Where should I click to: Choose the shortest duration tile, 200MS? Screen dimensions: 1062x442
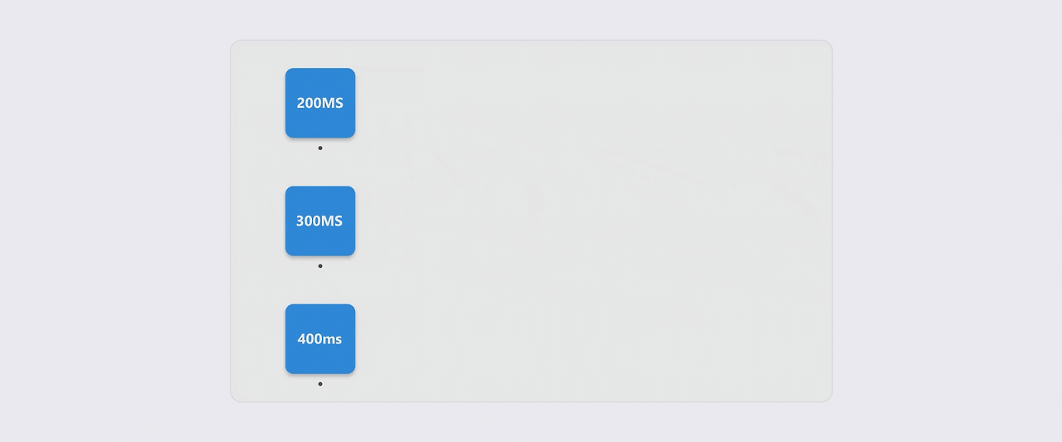(320, 103)
